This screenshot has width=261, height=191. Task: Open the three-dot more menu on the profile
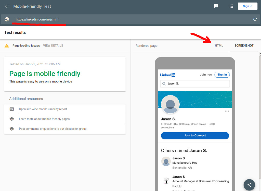[227, 111]
